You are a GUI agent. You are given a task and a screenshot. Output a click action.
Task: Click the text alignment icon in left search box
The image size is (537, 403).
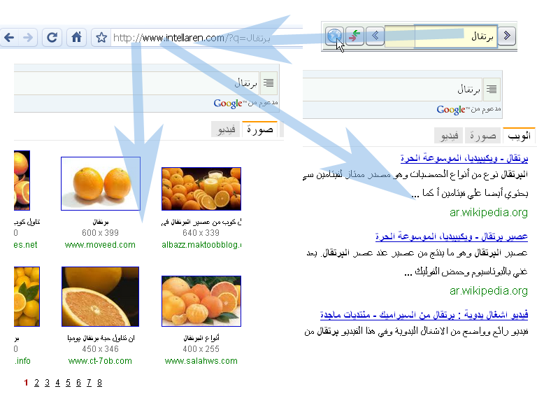(x=268, y=83)
